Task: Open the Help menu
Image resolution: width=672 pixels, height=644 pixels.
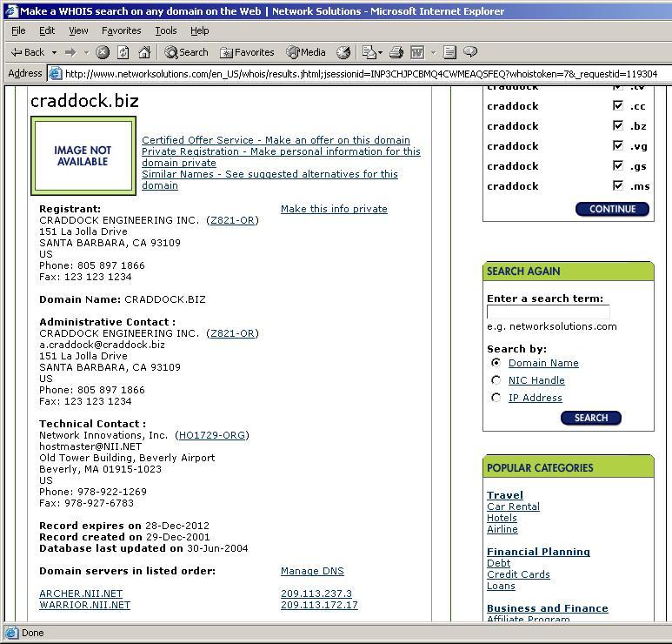Action: 200,30
